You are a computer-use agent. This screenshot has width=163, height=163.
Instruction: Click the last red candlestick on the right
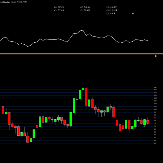pos(148,122)
